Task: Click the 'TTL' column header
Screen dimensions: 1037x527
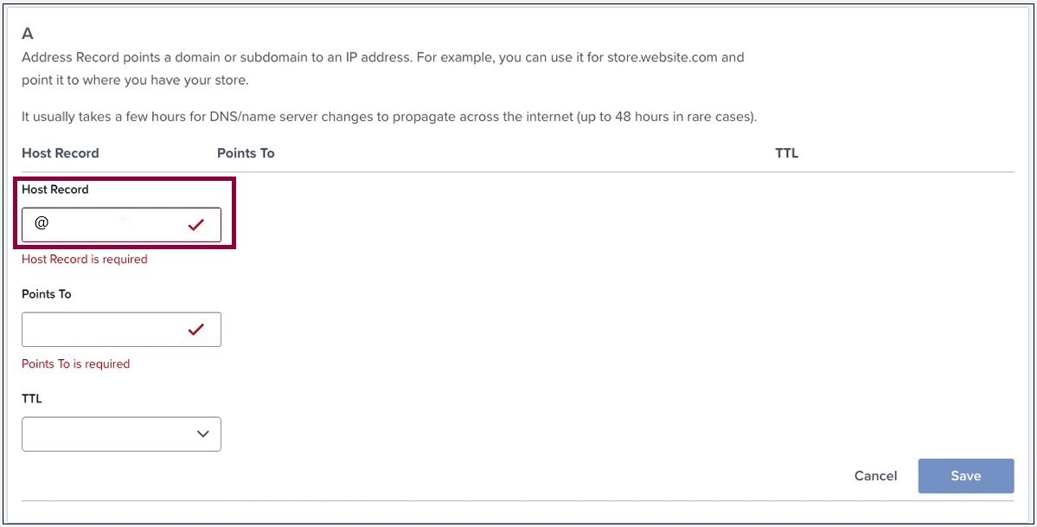Action: coord(786,153)
